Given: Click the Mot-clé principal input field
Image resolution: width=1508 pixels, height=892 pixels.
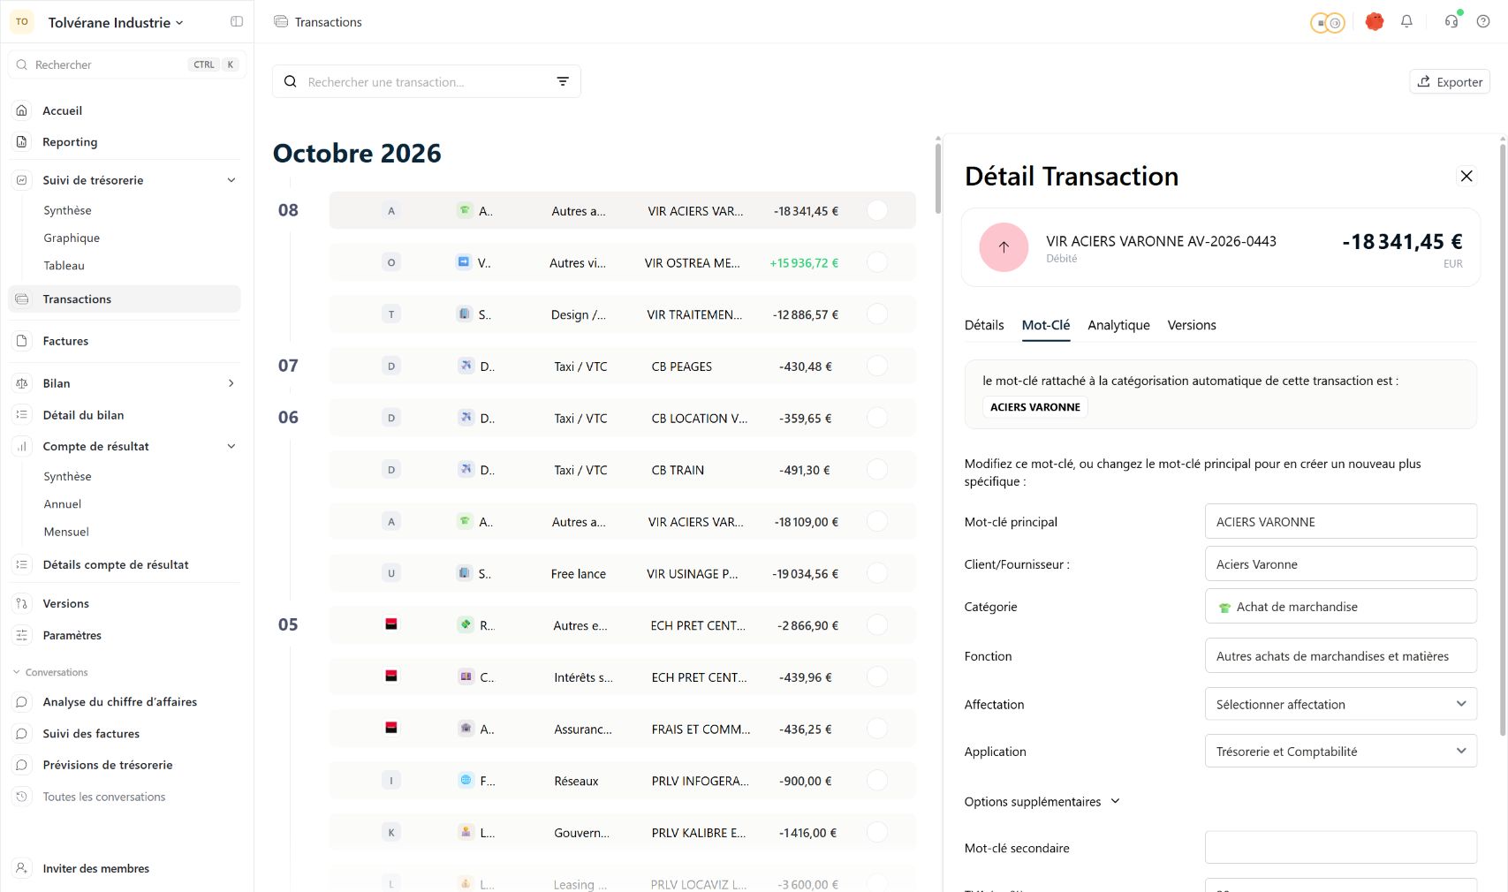Looking at the screenshot, I should 1340,521.
